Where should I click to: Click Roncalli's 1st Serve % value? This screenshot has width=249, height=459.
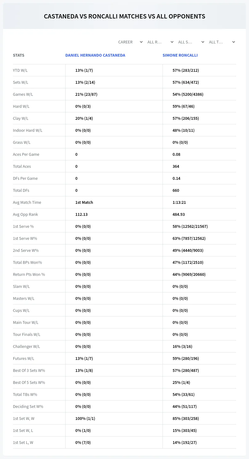pyautogui.click(x=190, y=226)
